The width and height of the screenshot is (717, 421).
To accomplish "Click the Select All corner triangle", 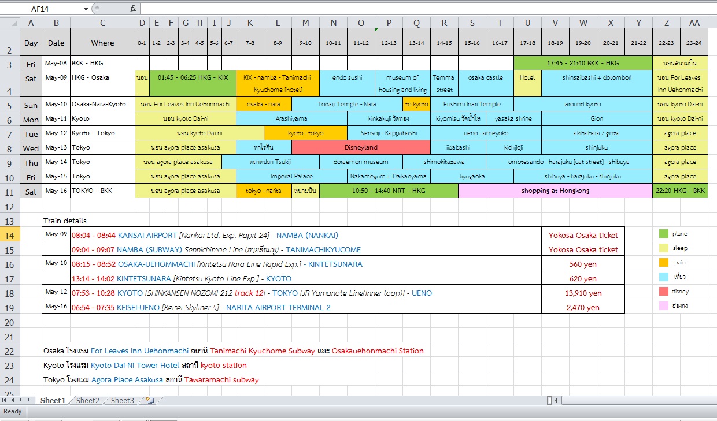I will pos(10,23).
